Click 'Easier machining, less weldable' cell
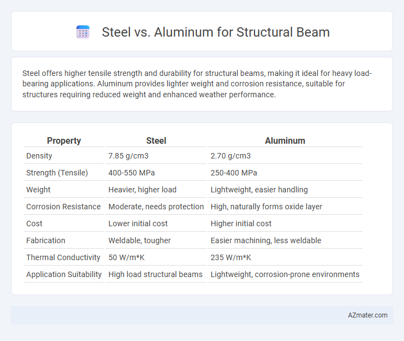Viewport: 404px width, 341px height. pyautogui.click(x=266, y=240)
